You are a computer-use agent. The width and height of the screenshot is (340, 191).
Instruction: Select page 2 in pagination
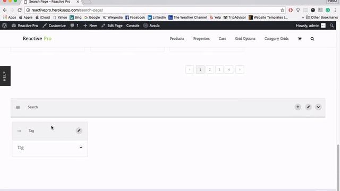[210, 70]
